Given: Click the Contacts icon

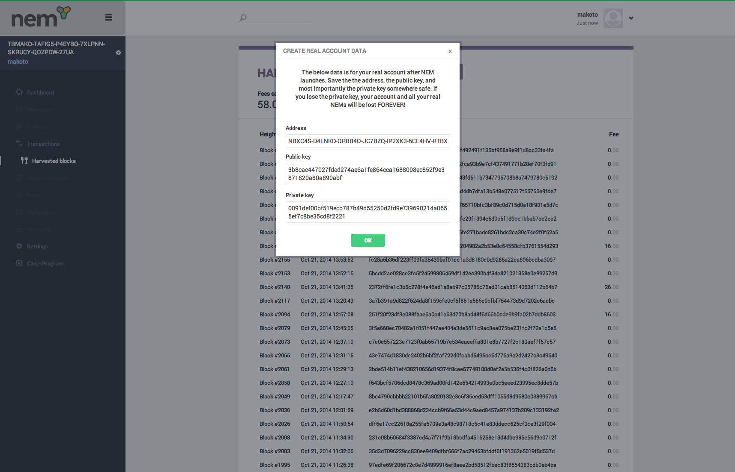Looking at the screenshot, I should click(19, 126).
